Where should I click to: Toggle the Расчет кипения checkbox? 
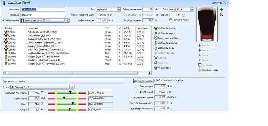(x=171, y=20)
